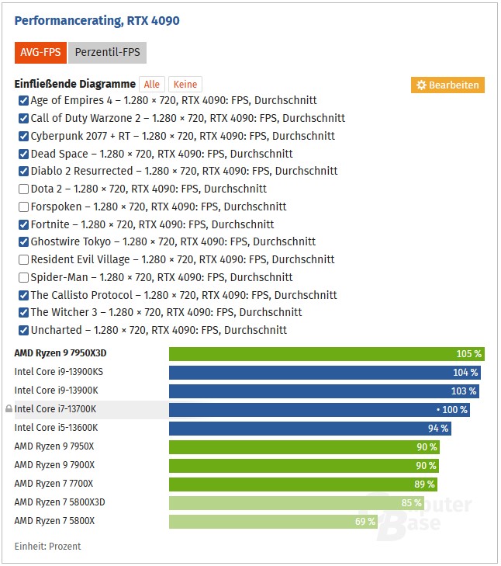
Task: Select the AMD Ryzen 7 5800X3D label
Action: [x=60, y=502]
